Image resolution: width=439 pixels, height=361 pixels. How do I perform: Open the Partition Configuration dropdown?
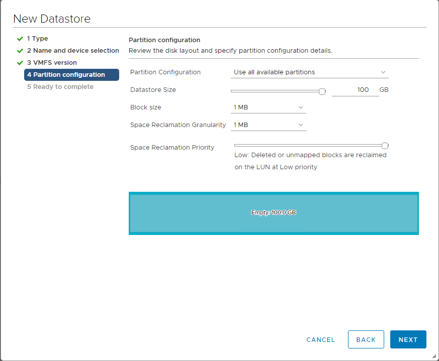(310, 72)
